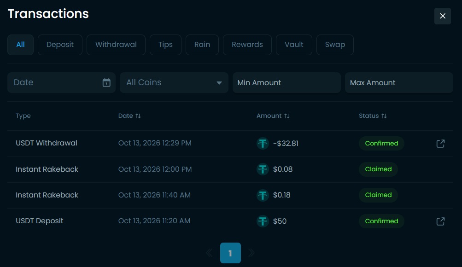Open external link for USDT Withdrawal
The image size is (462, 267).
pyautogui.click(x=440, y=143)
